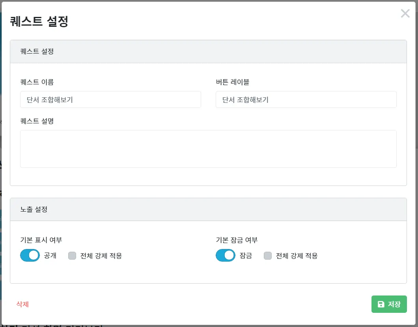418x327 pixels.
Task: Toggle the 공개 visibility switch
Action: tap(30, 255)
